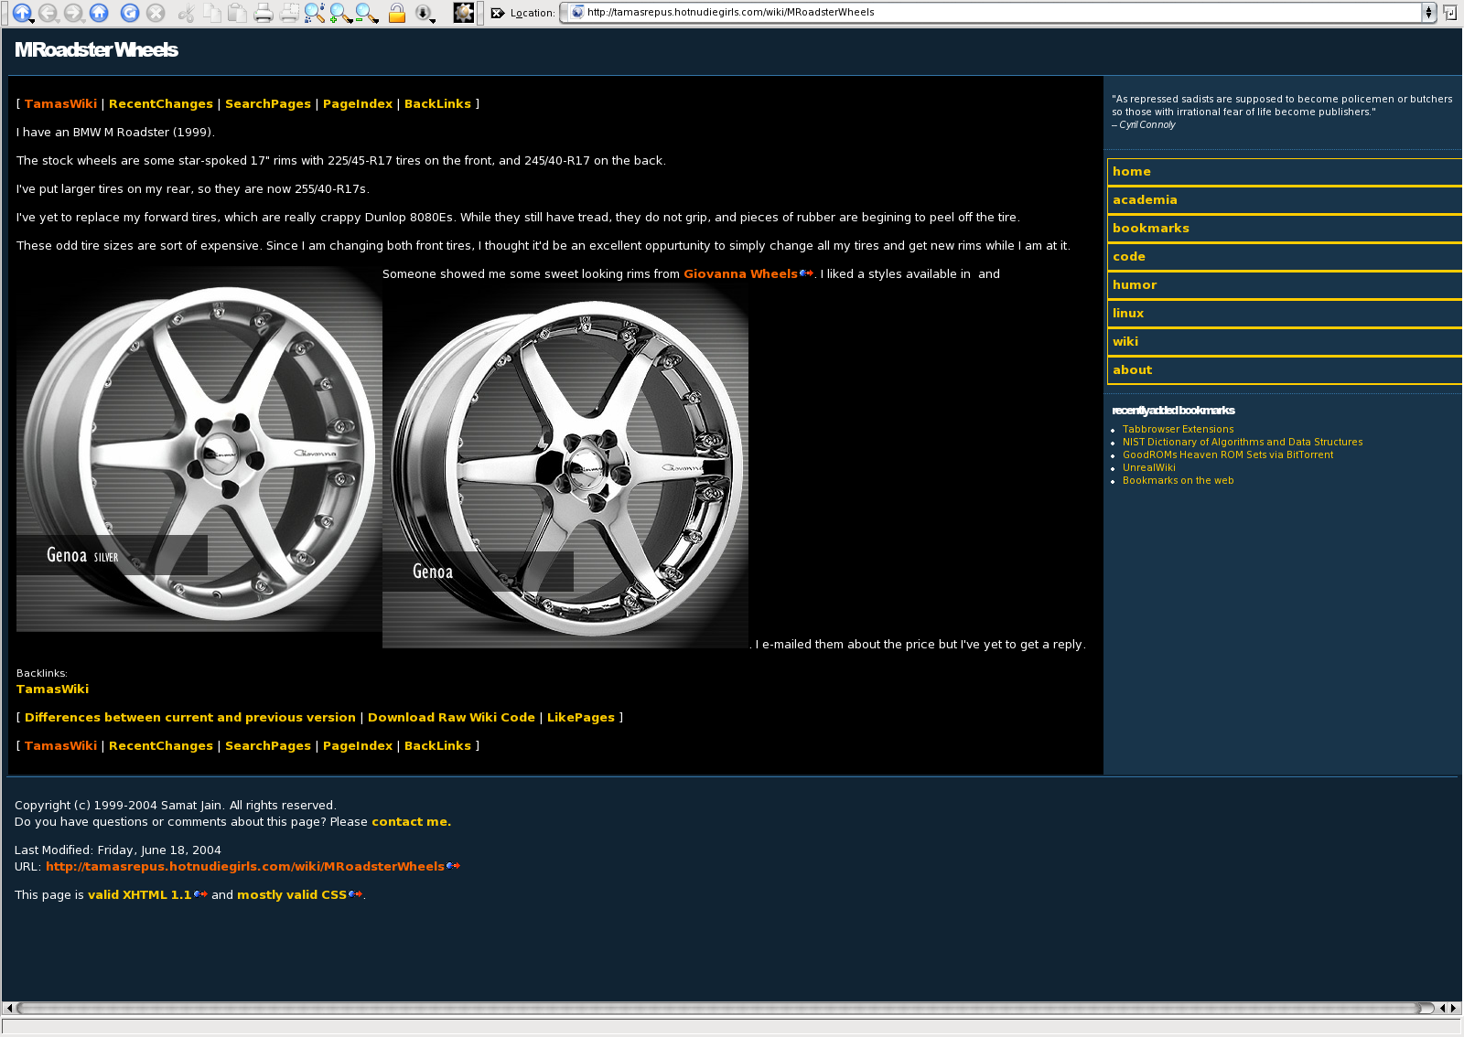Open the TamasWiki link under Backlinks
1464x1037 pixels.
click(52, 690)
